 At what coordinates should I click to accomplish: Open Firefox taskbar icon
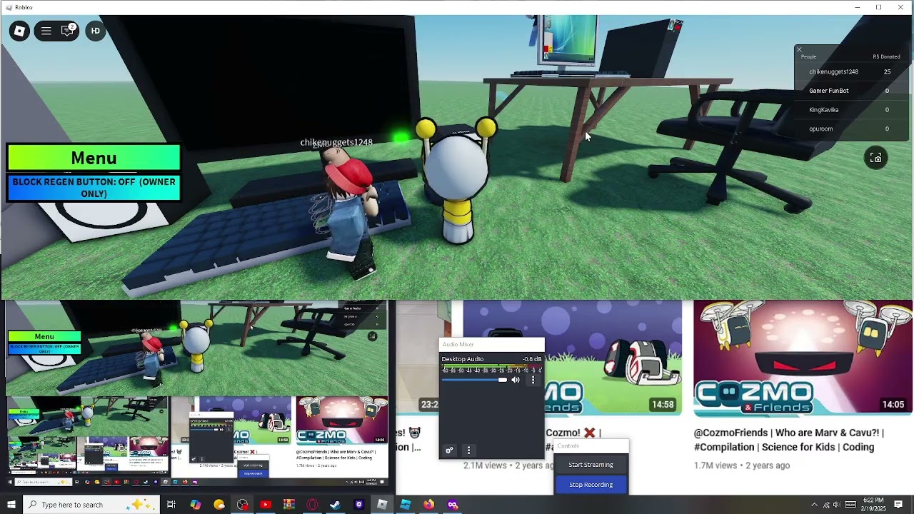(x=428, y=505)
